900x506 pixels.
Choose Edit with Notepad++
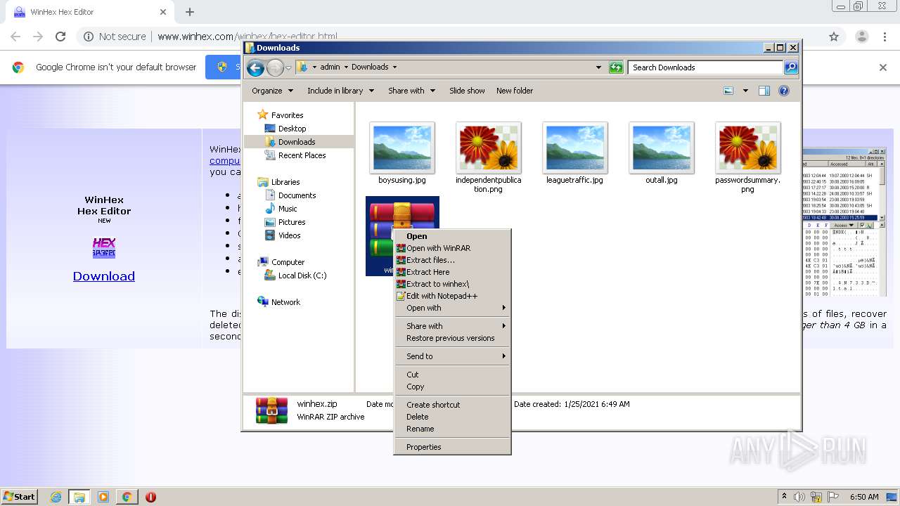[x=452, y=296]
